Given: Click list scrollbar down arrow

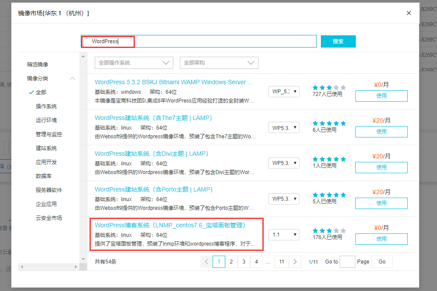Looking at the screenshot, I should pos(83,259).
